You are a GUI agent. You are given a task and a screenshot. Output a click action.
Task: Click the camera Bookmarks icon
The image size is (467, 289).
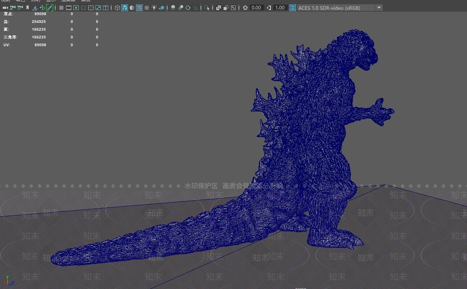(27, 8)
